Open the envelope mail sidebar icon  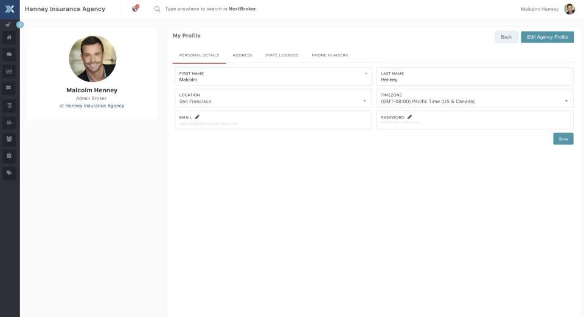point(9,87)
